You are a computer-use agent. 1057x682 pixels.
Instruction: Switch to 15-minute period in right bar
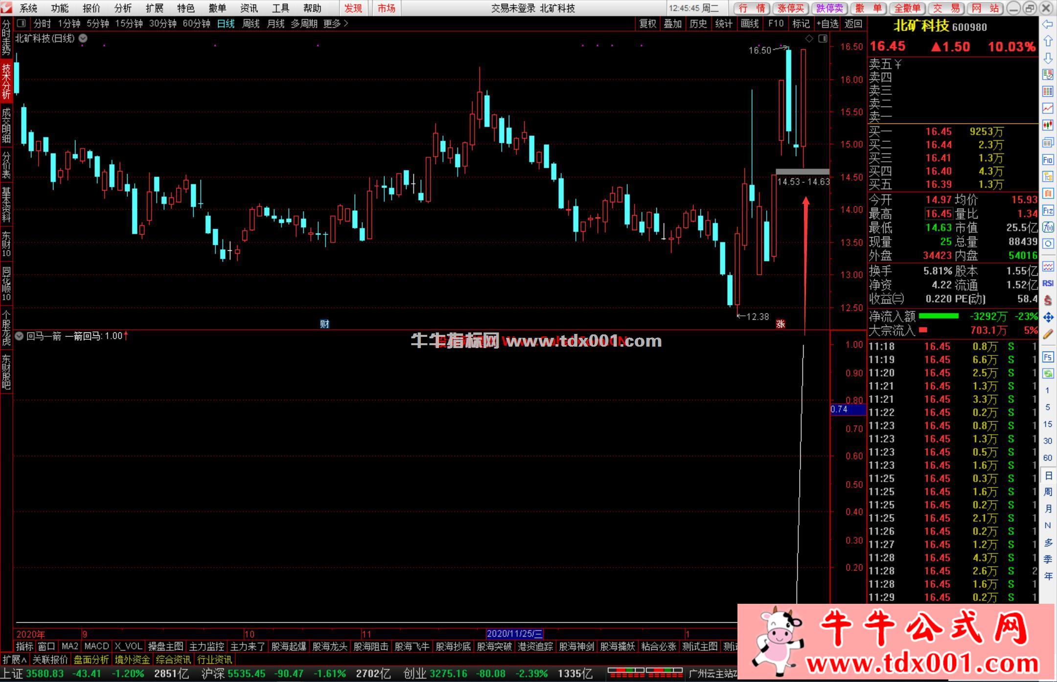point(1048,424)
